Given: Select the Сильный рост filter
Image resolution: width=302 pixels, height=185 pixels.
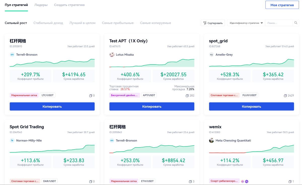Looking at the screenshot, I should coord(16,23).
